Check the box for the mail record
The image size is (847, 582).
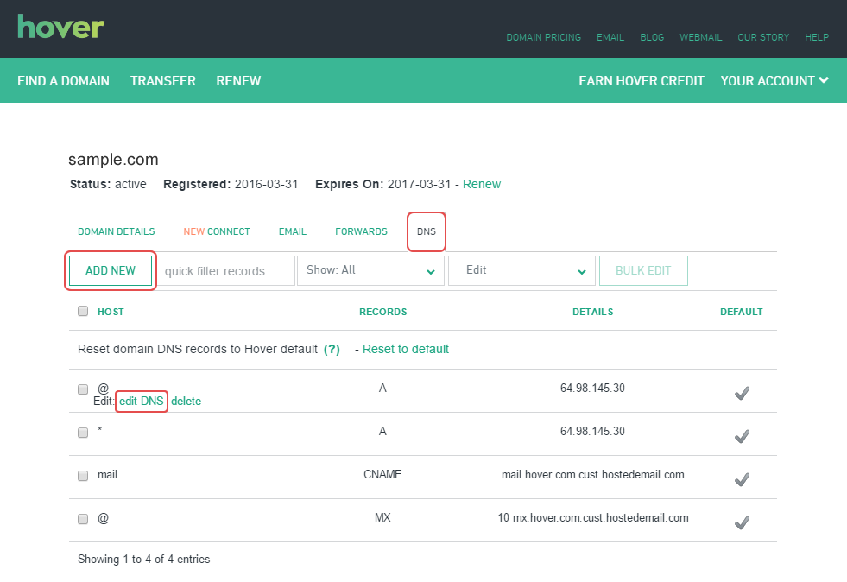83,476
